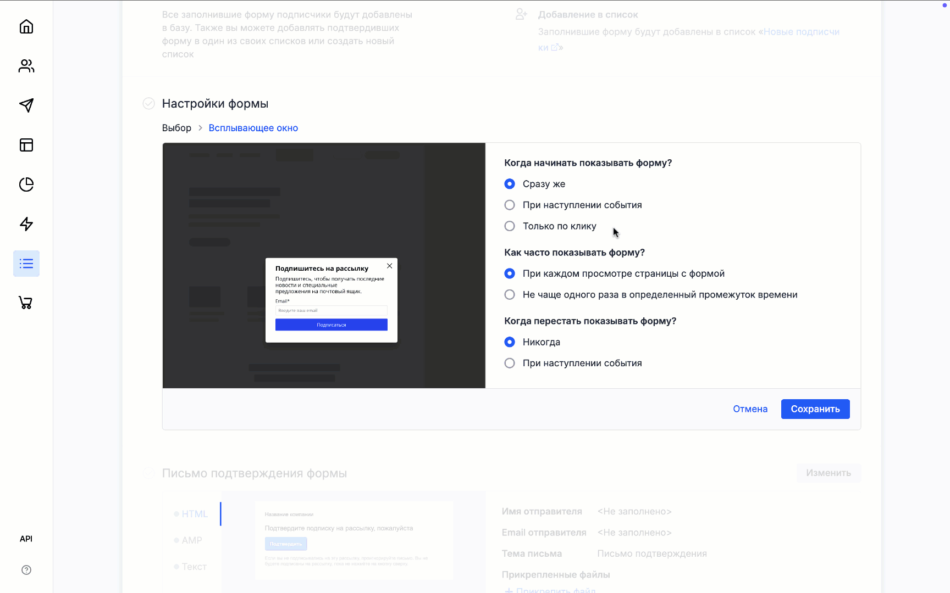
Task: Open the 'Выбор' breadcrumb step
Action: coord(176,127)
